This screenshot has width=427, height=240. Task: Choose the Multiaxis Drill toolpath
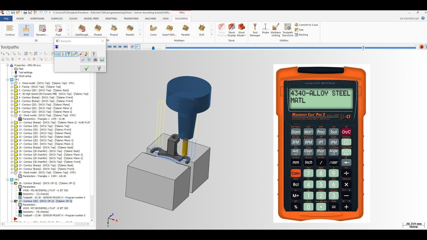click(x=201, y=30)
